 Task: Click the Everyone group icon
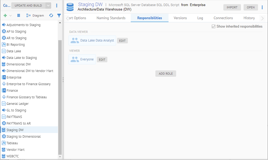point(75,59)
